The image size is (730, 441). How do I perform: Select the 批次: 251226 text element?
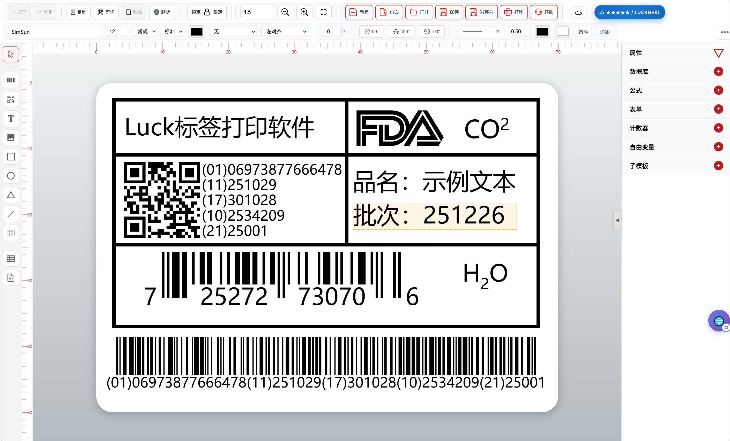(435, 216)
